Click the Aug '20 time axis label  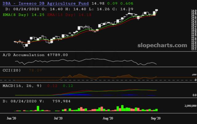tap(108, 118)
